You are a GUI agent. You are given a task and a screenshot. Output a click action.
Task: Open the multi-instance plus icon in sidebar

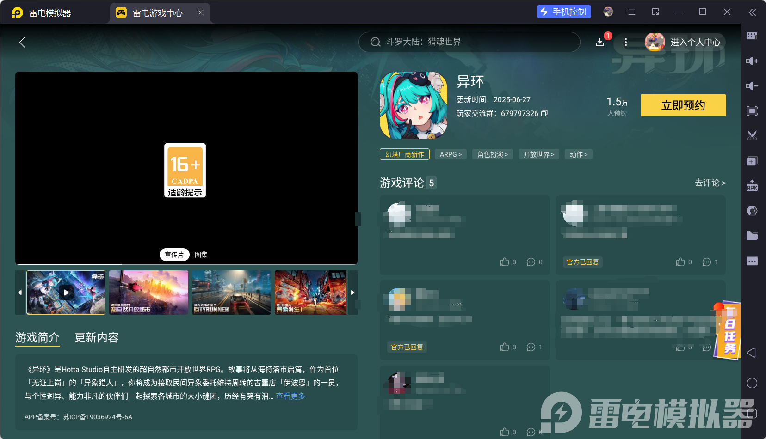click(752, 161)
